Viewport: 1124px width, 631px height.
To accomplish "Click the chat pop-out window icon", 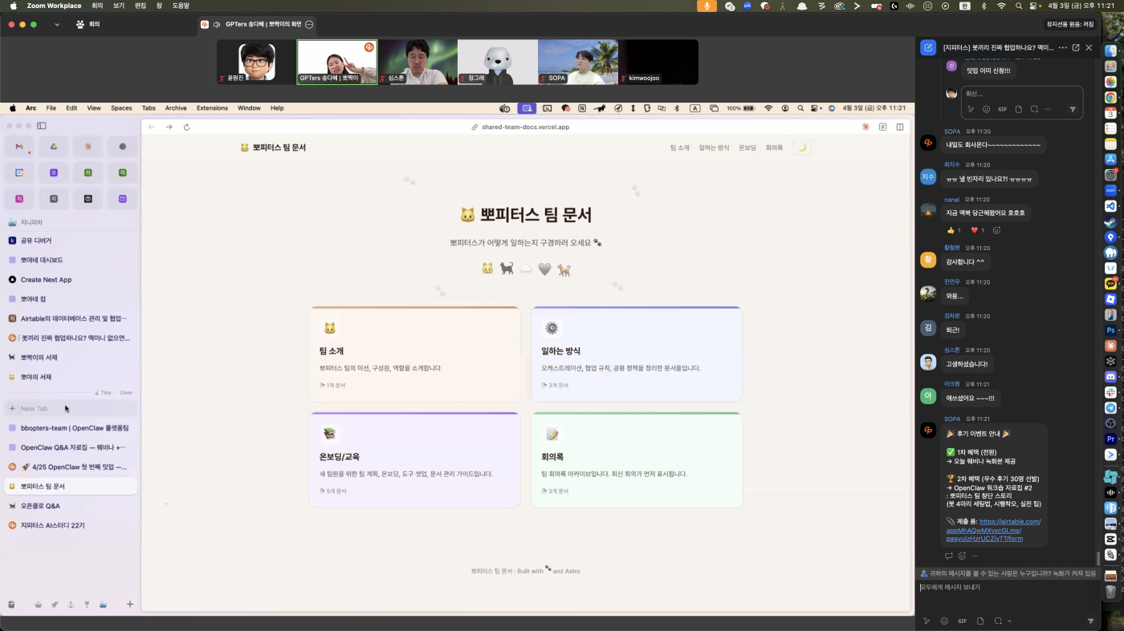I will pyautogui.click(x=1076, y=47).
